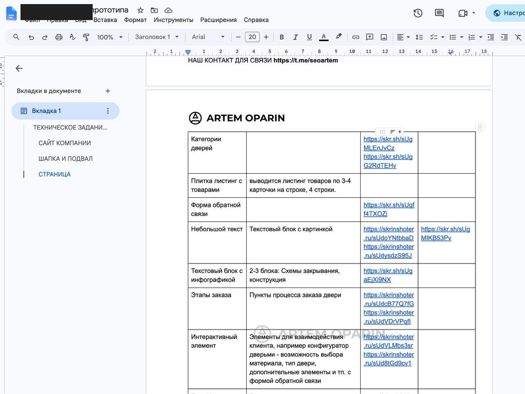Go to ТЕХНИЧЕСКОЕ ЗАДАНИ... outline heading
This screenshot has height=394, width=525.
coord(70,128)
